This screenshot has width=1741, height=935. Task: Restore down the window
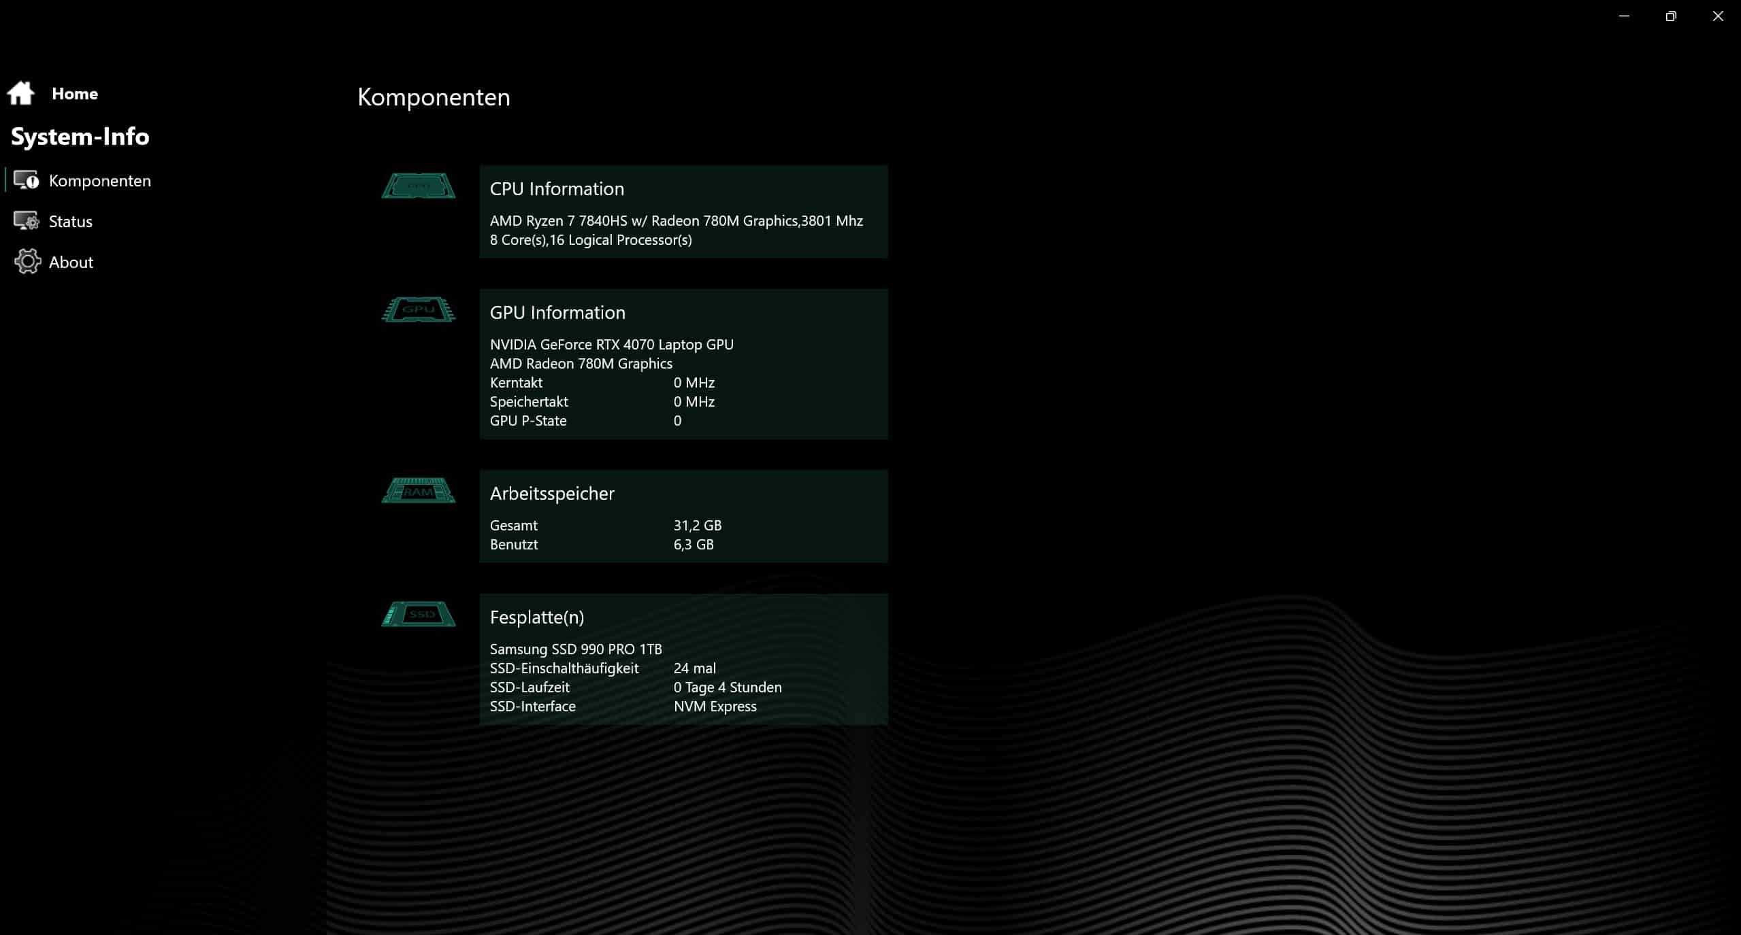point(1671,16)
